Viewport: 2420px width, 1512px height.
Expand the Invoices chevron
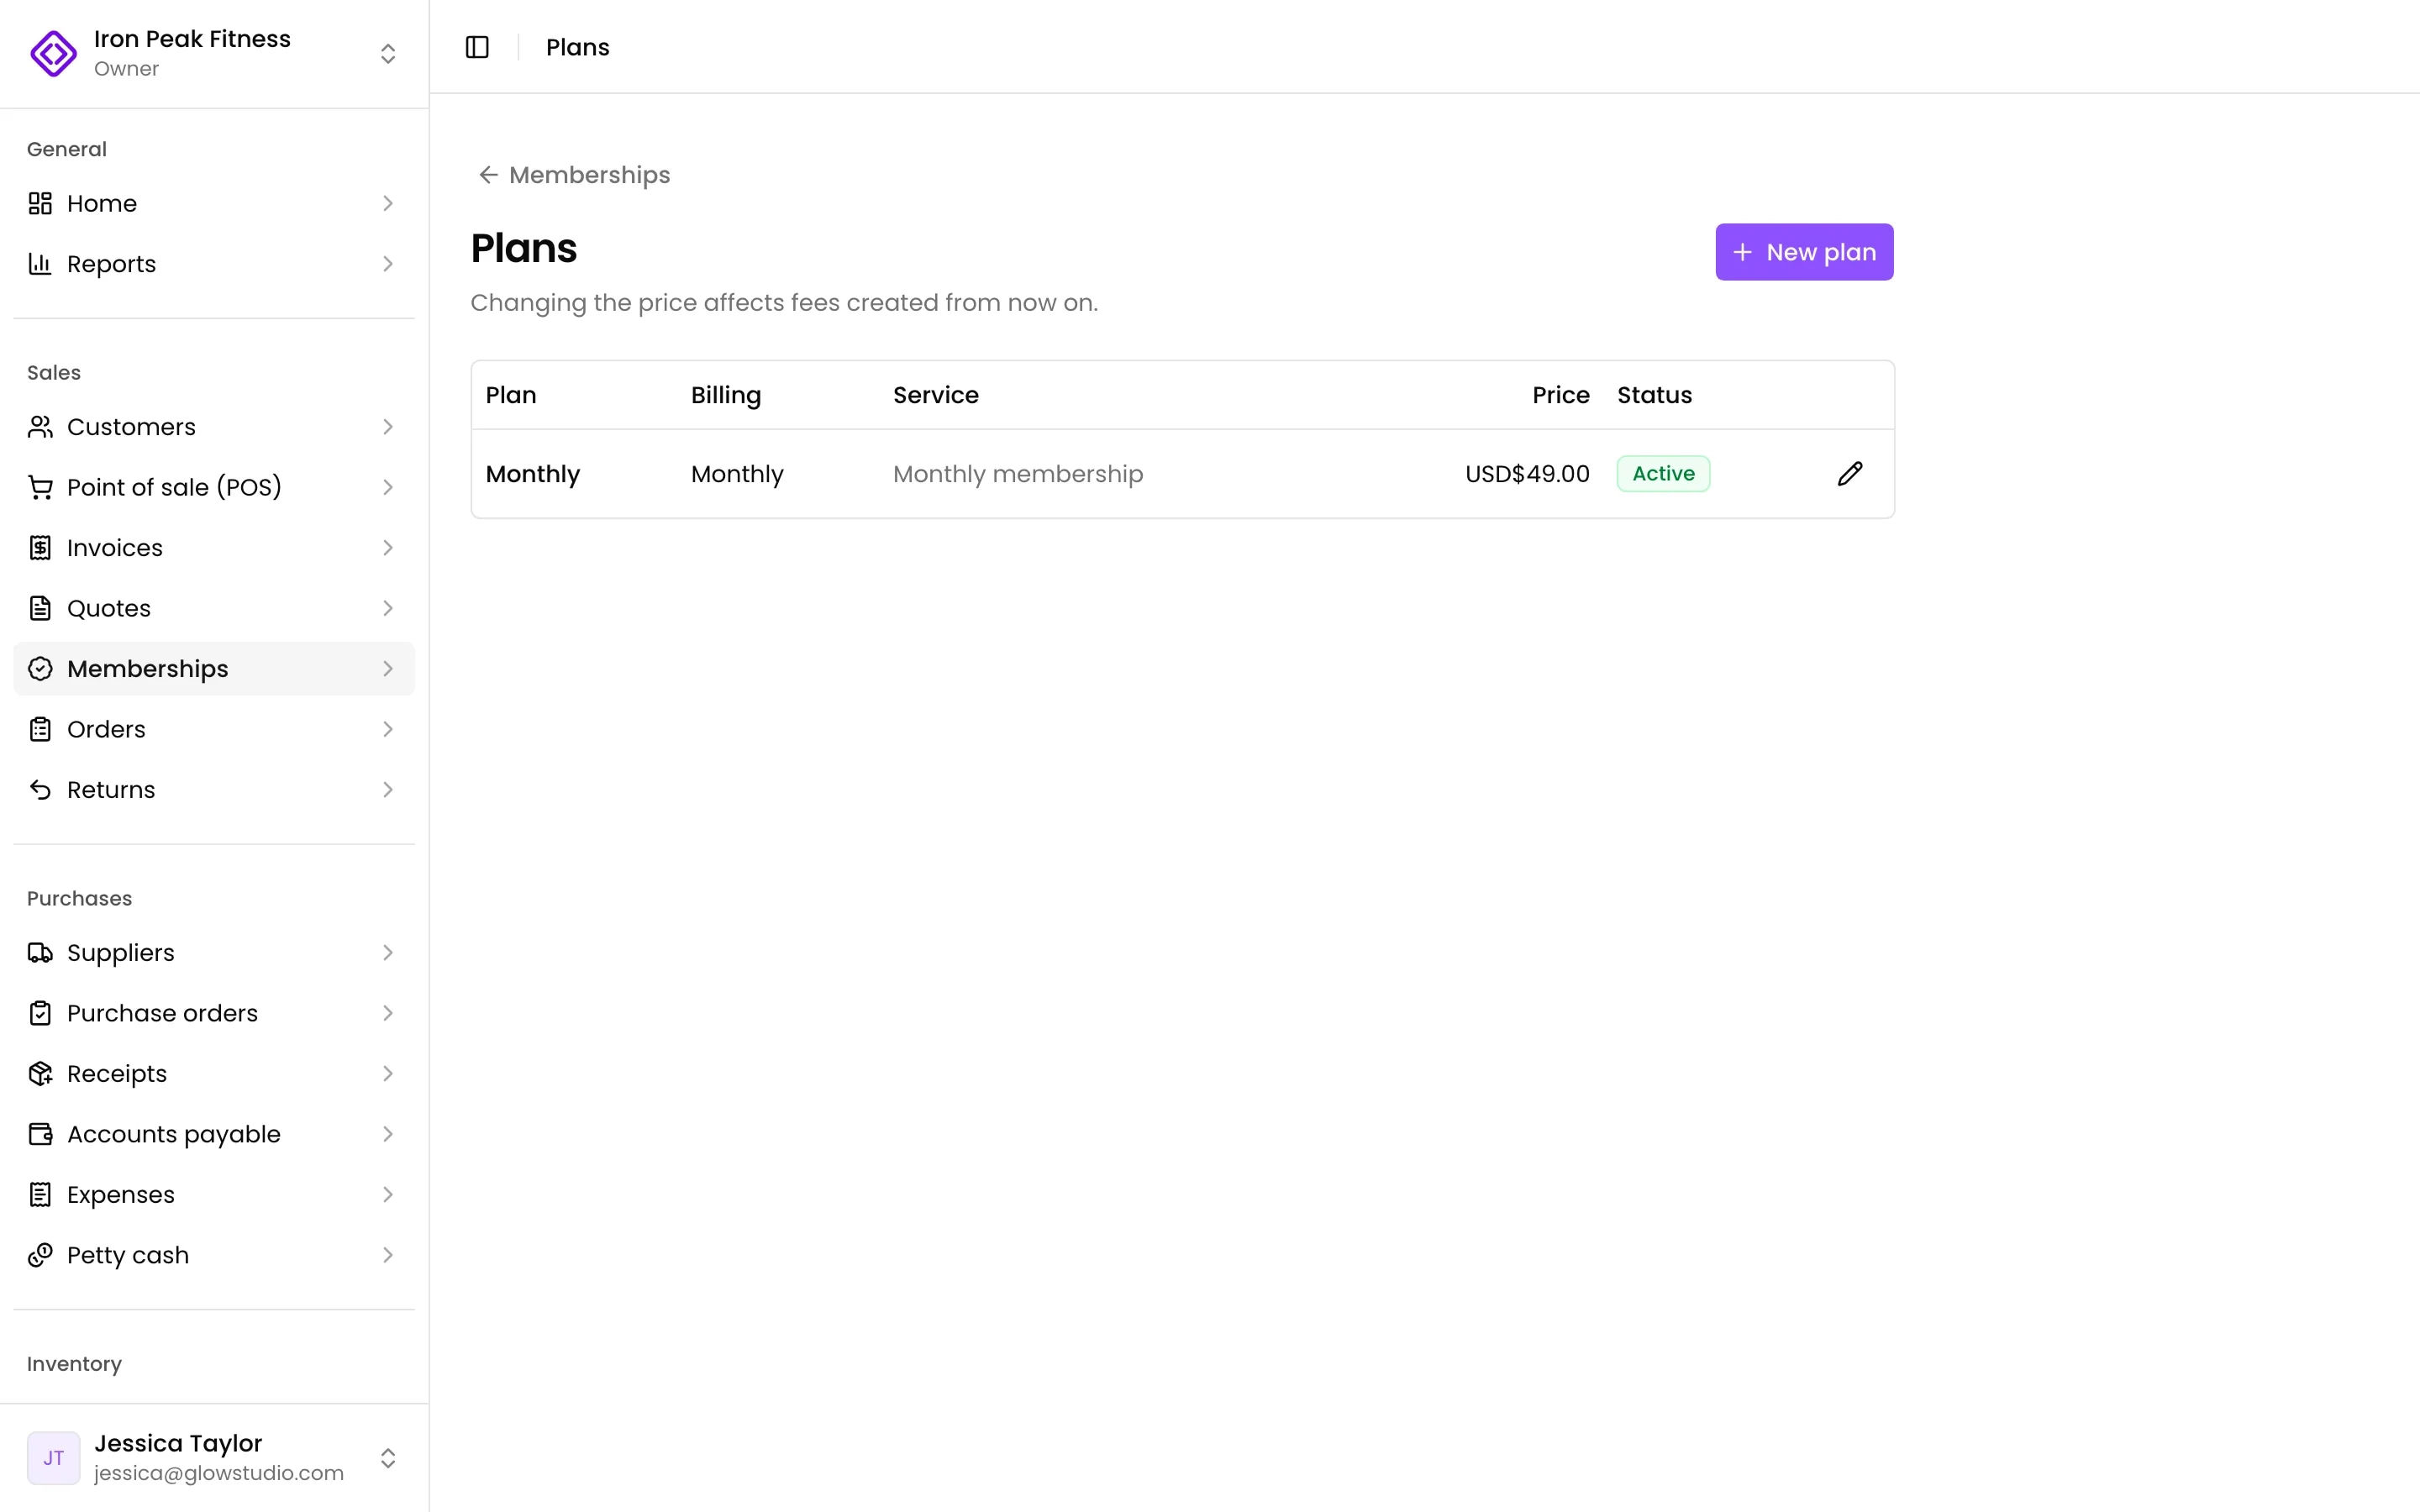388,548
